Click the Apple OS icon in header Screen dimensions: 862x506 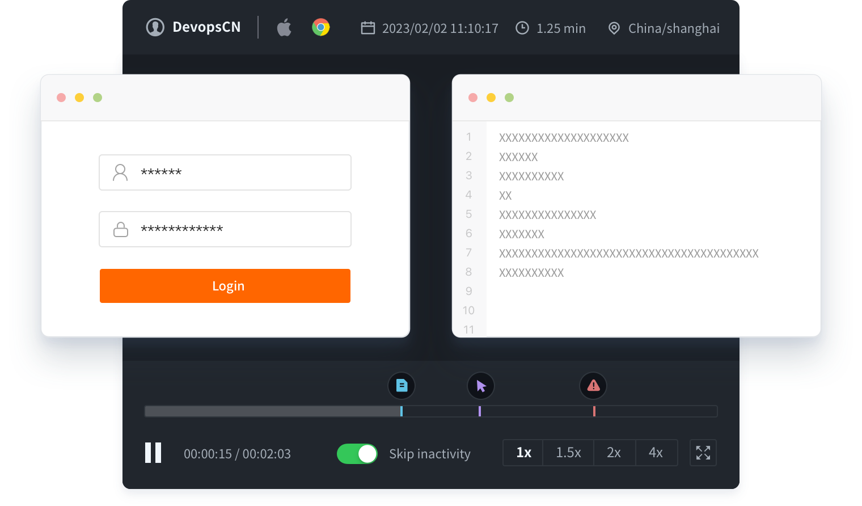click(x=284, y=27)
